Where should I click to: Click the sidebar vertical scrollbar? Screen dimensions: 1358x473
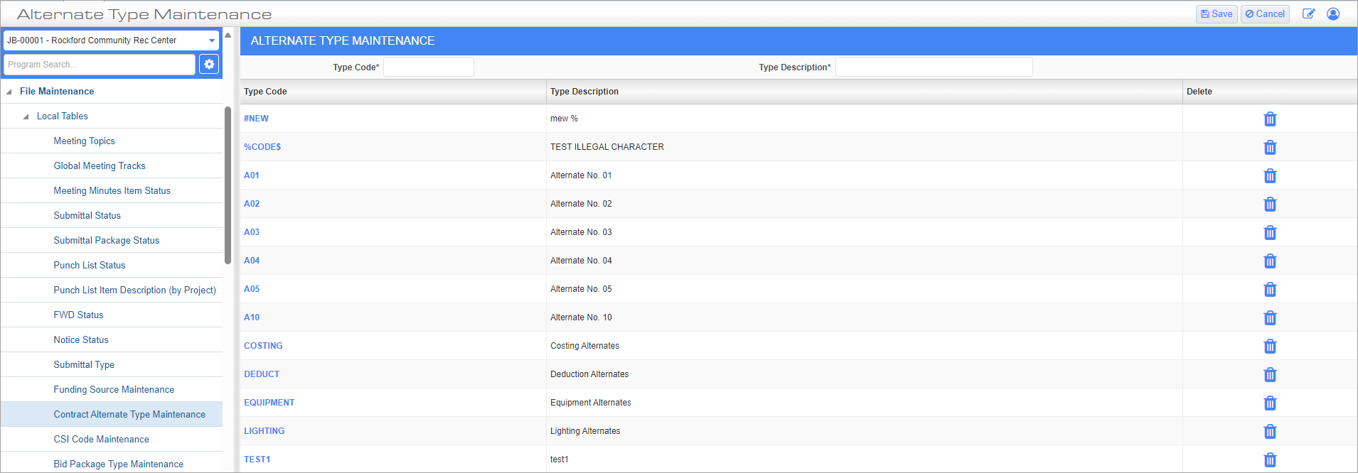pyautogui.click(x=228, y=185)
